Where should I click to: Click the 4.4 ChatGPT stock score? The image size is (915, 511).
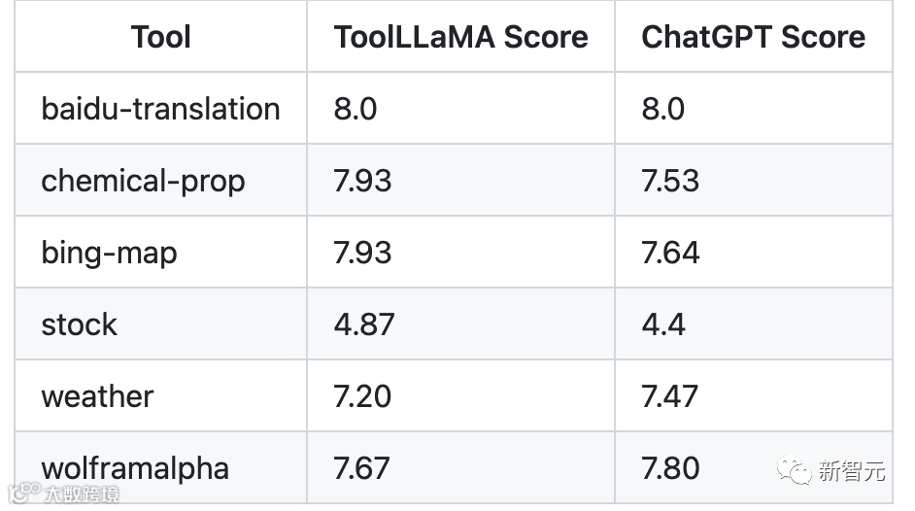[663, 324]
